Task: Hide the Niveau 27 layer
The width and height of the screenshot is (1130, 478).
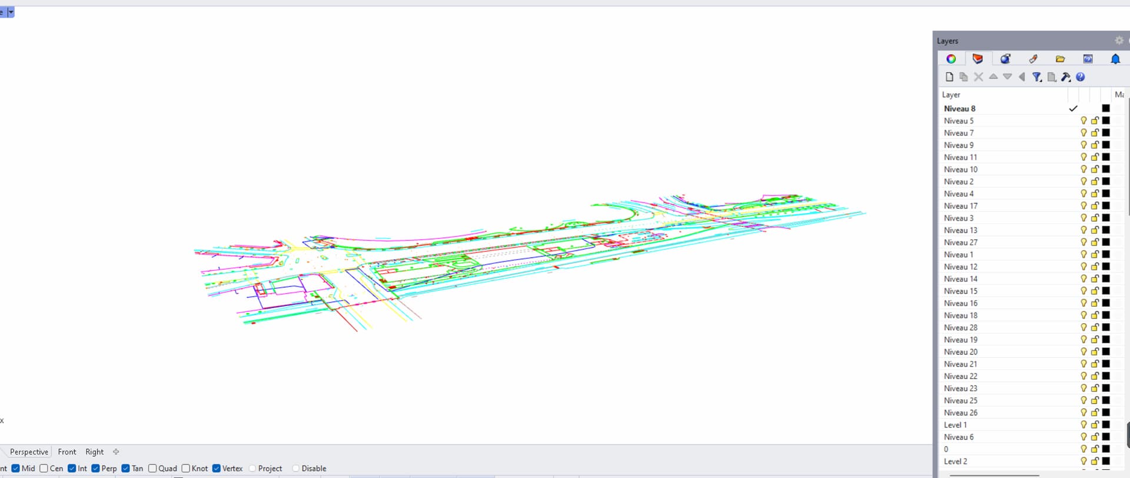Action: tap(1084, 243)
